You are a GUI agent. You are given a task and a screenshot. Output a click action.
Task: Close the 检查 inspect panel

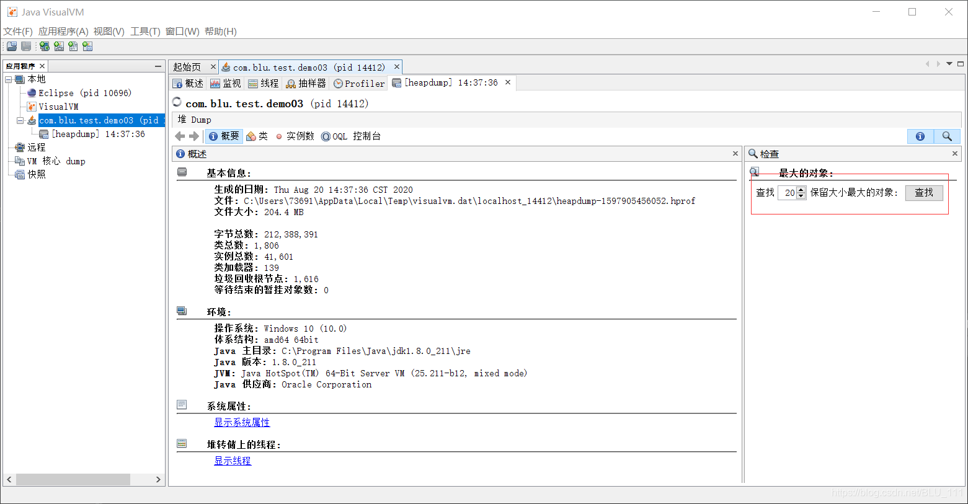[955, 154]
